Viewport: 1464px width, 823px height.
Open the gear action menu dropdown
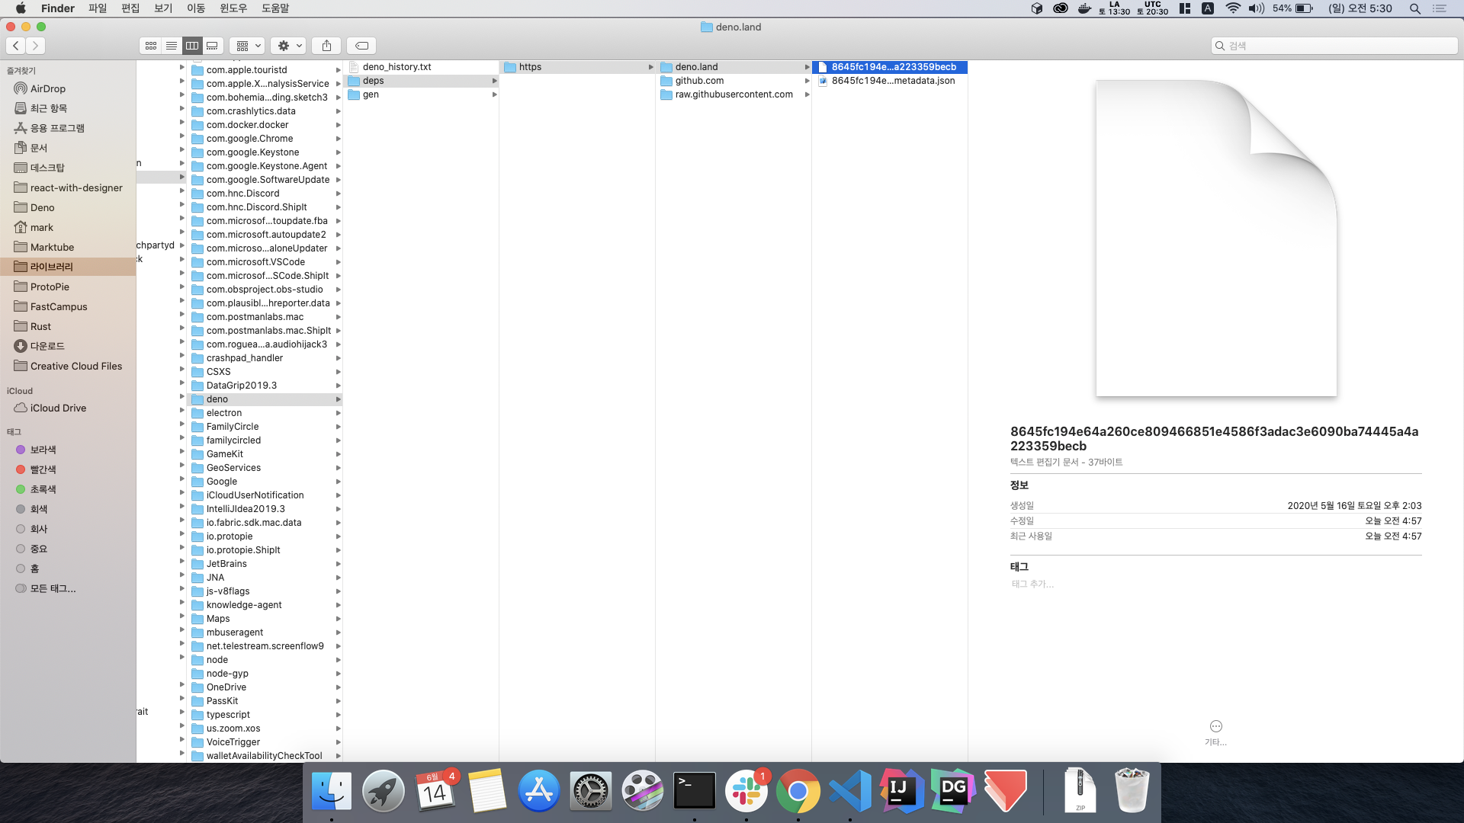[289, 46]
